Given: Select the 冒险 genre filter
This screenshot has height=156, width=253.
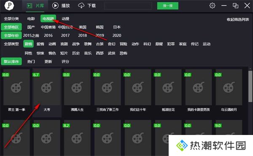Looking at the screenshot, I should (x=124, y=44).
